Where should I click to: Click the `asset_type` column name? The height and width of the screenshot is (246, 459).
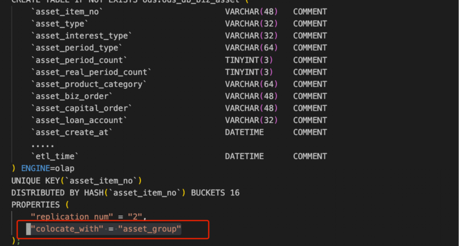(x=60, y=24)
